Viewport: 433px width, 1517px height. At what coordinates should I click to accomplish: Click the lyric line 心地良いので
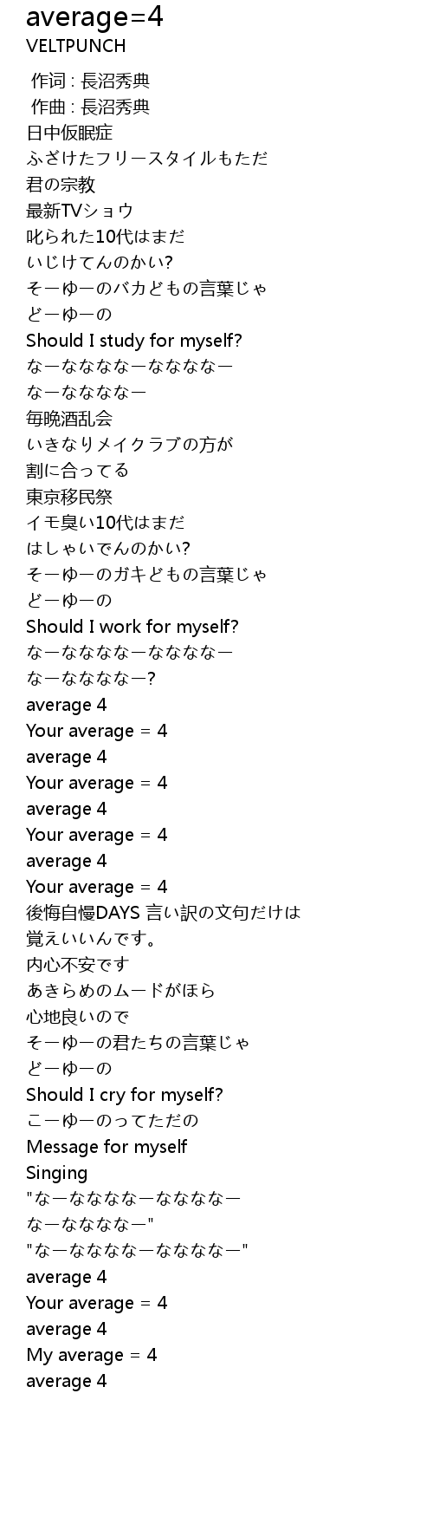[x=78, y=1017]
